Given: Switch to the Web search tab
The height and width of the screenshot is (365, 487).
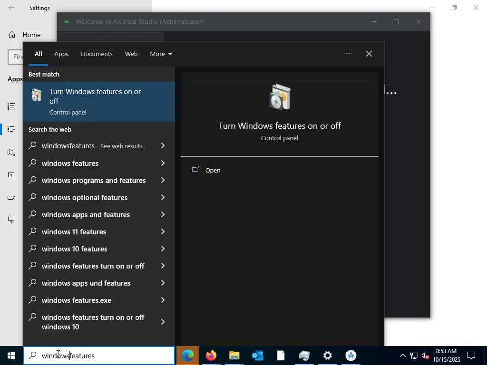Looking at the screenshot, I should coord(131,54).
